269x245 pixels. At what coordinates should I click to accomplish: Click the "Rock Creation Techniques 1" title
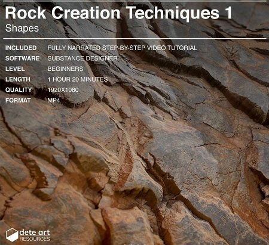pos(119,13)
